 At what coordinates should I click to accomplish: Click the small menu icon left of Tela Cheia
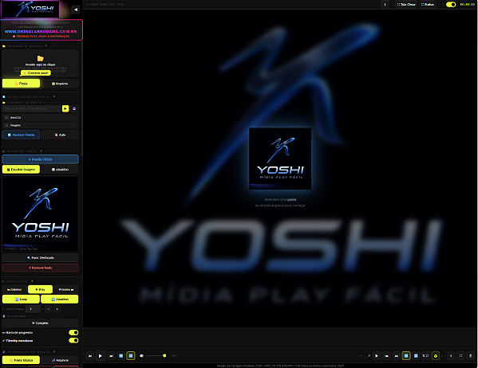[x=385, y=4]
